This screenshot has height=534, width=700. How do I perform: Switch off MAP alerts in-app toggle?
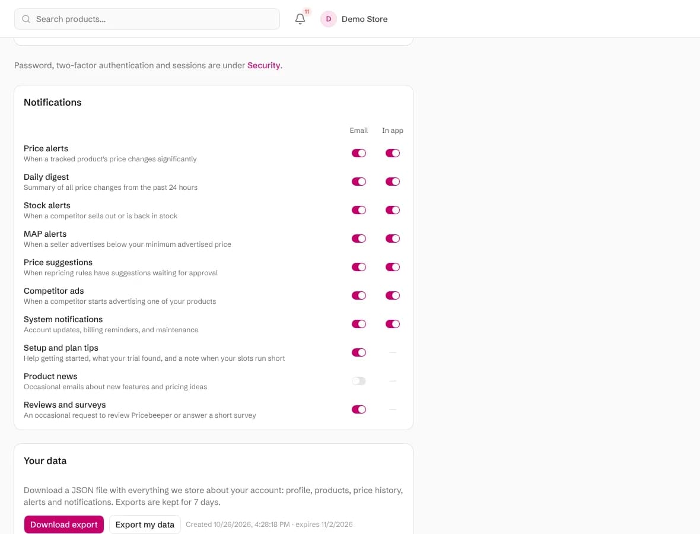coord(392,239)
